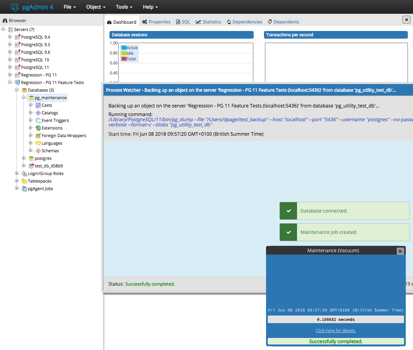Click the Languages speech bubble icon
The height and width of the screenshot is (350, 413).
coord(38,143)
